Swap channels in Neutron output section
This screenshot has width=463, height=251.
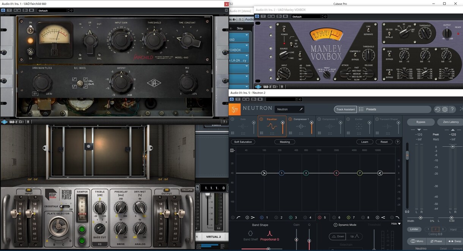pos(455,241)
